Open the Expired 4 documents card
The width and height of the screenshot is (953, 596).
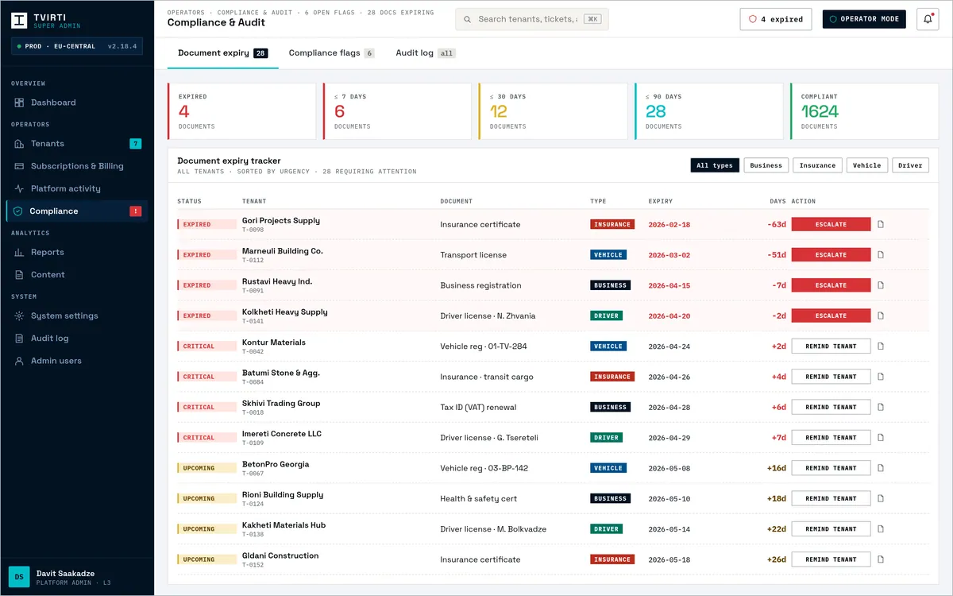pos(241,111)
